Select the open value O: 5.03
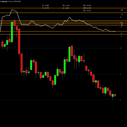Image resolution: width=127 pixels, height=127 pixels. pos(45,6)
